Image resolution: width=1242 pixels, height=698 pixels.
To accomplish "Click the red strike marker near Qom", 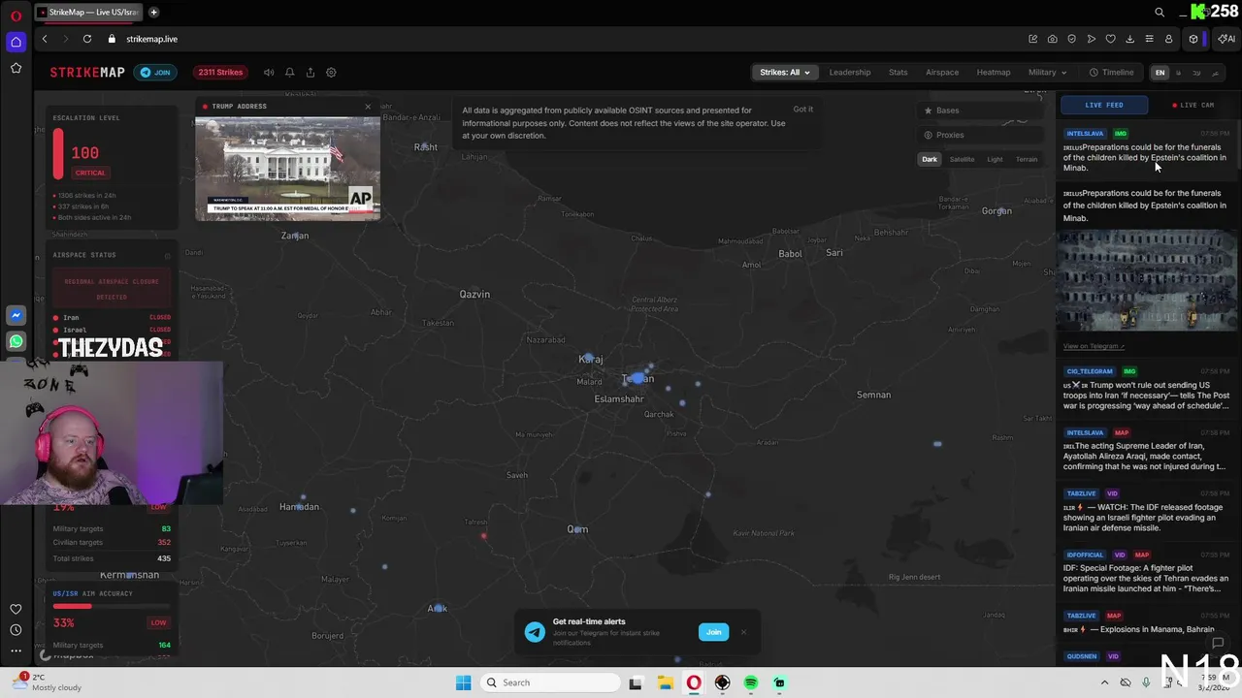I will point(483,535).
